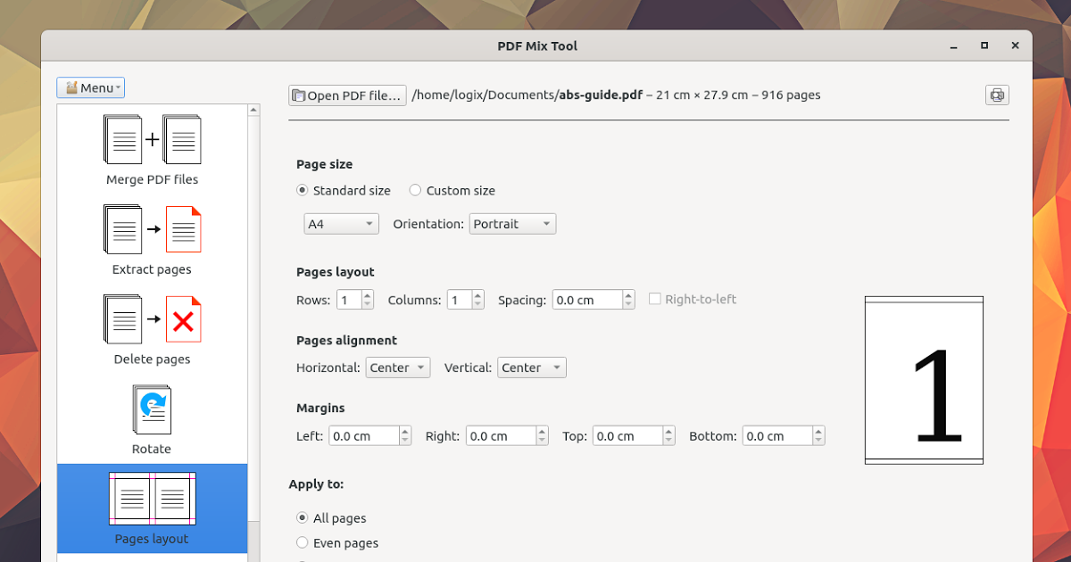Viewport: 1071px width, 562px height.
Task: Click the Bottom margin input field
Action: 777,435
